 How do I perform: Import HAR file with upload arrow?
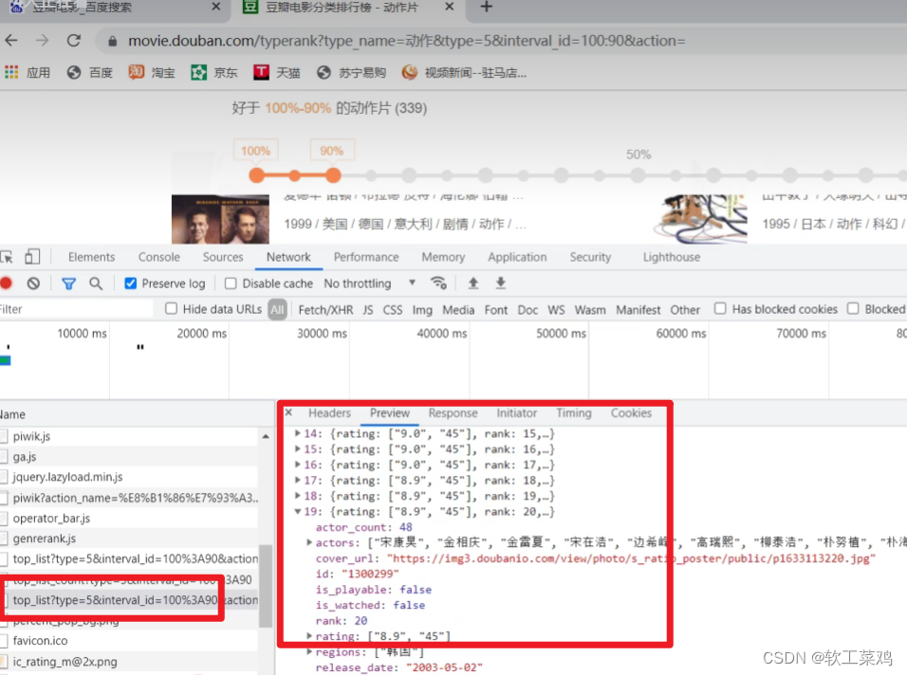point(473,283)
